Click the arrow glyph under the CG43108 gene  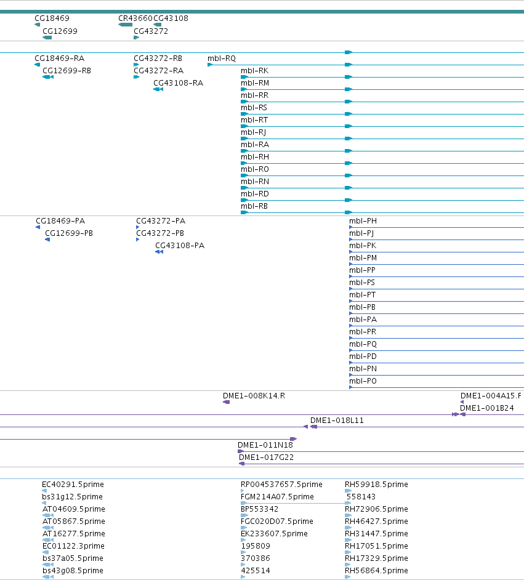point(158,25)
